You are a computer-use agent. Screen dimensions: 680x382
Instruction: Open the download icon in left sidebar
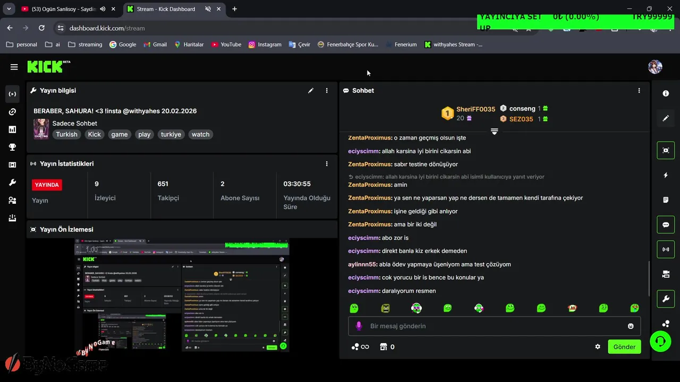coord(12,218)
